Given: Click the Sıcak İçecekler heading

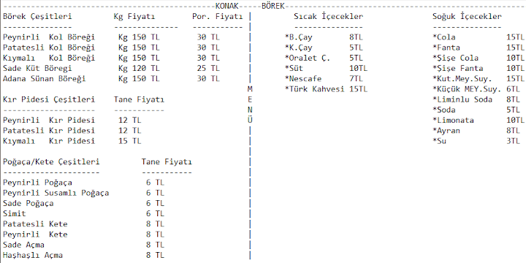Looking at the screenshot, I should (329, 16).
